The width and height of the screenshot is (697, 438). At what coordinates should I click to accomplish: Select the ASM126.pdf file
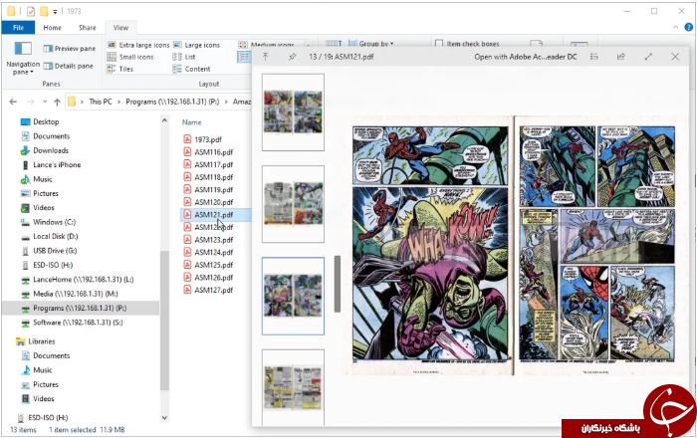(208, 277)
